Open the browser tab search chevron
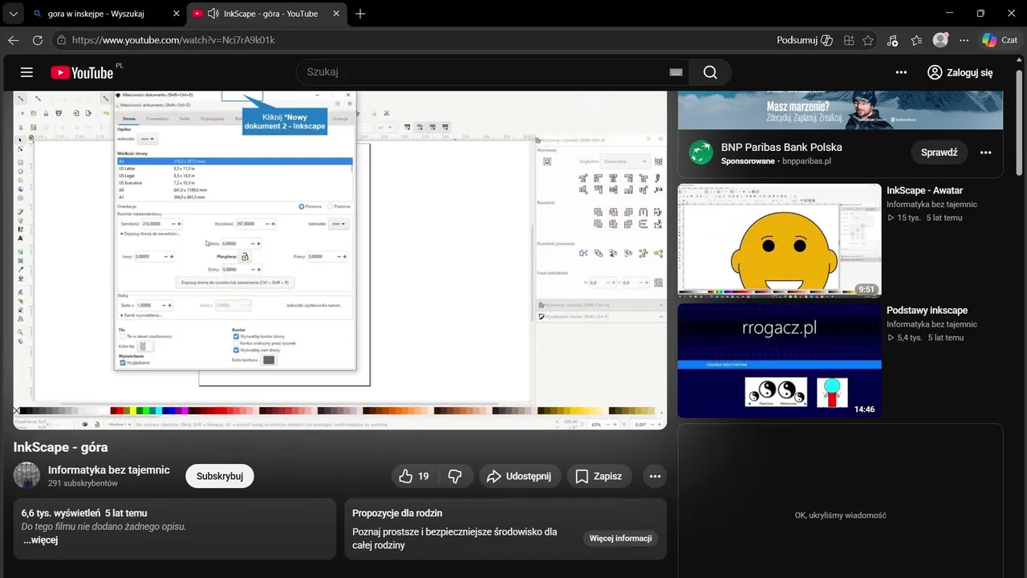Viewport: 1027px width, 578px height. pyautogui.click(x=14, y=14)
